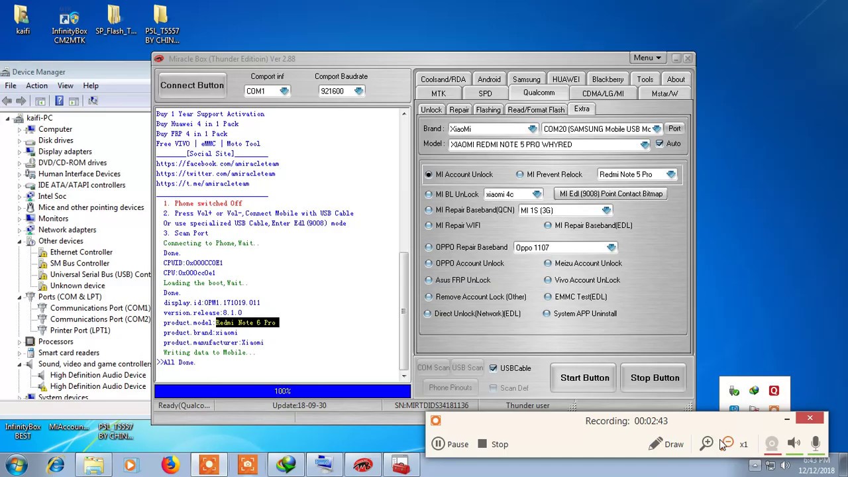Screen dimensions: 848x477
Task: Switch to the MTK tab
Action: click(x=439, y=94)
